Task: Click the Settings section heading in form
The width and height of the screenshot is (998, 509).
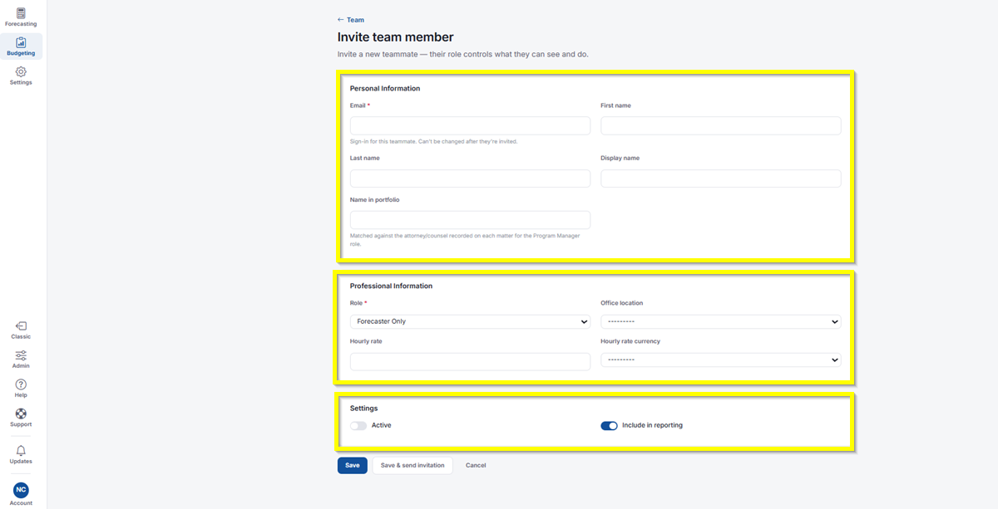Action: [363, 409]
